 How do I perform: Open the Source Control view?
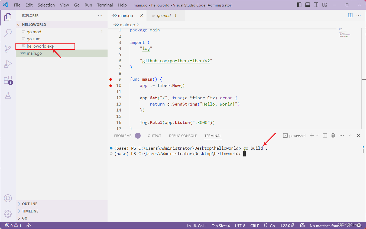[8, 48]
